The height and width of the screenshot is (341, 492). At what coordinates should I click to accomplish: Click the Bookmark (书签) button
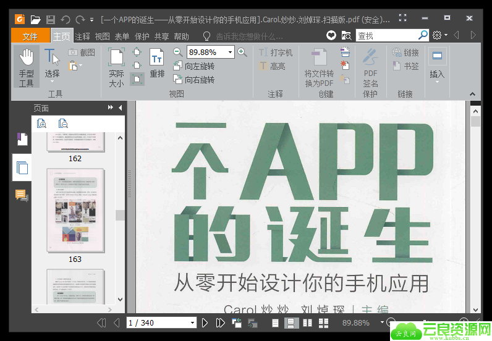(405, 66)
